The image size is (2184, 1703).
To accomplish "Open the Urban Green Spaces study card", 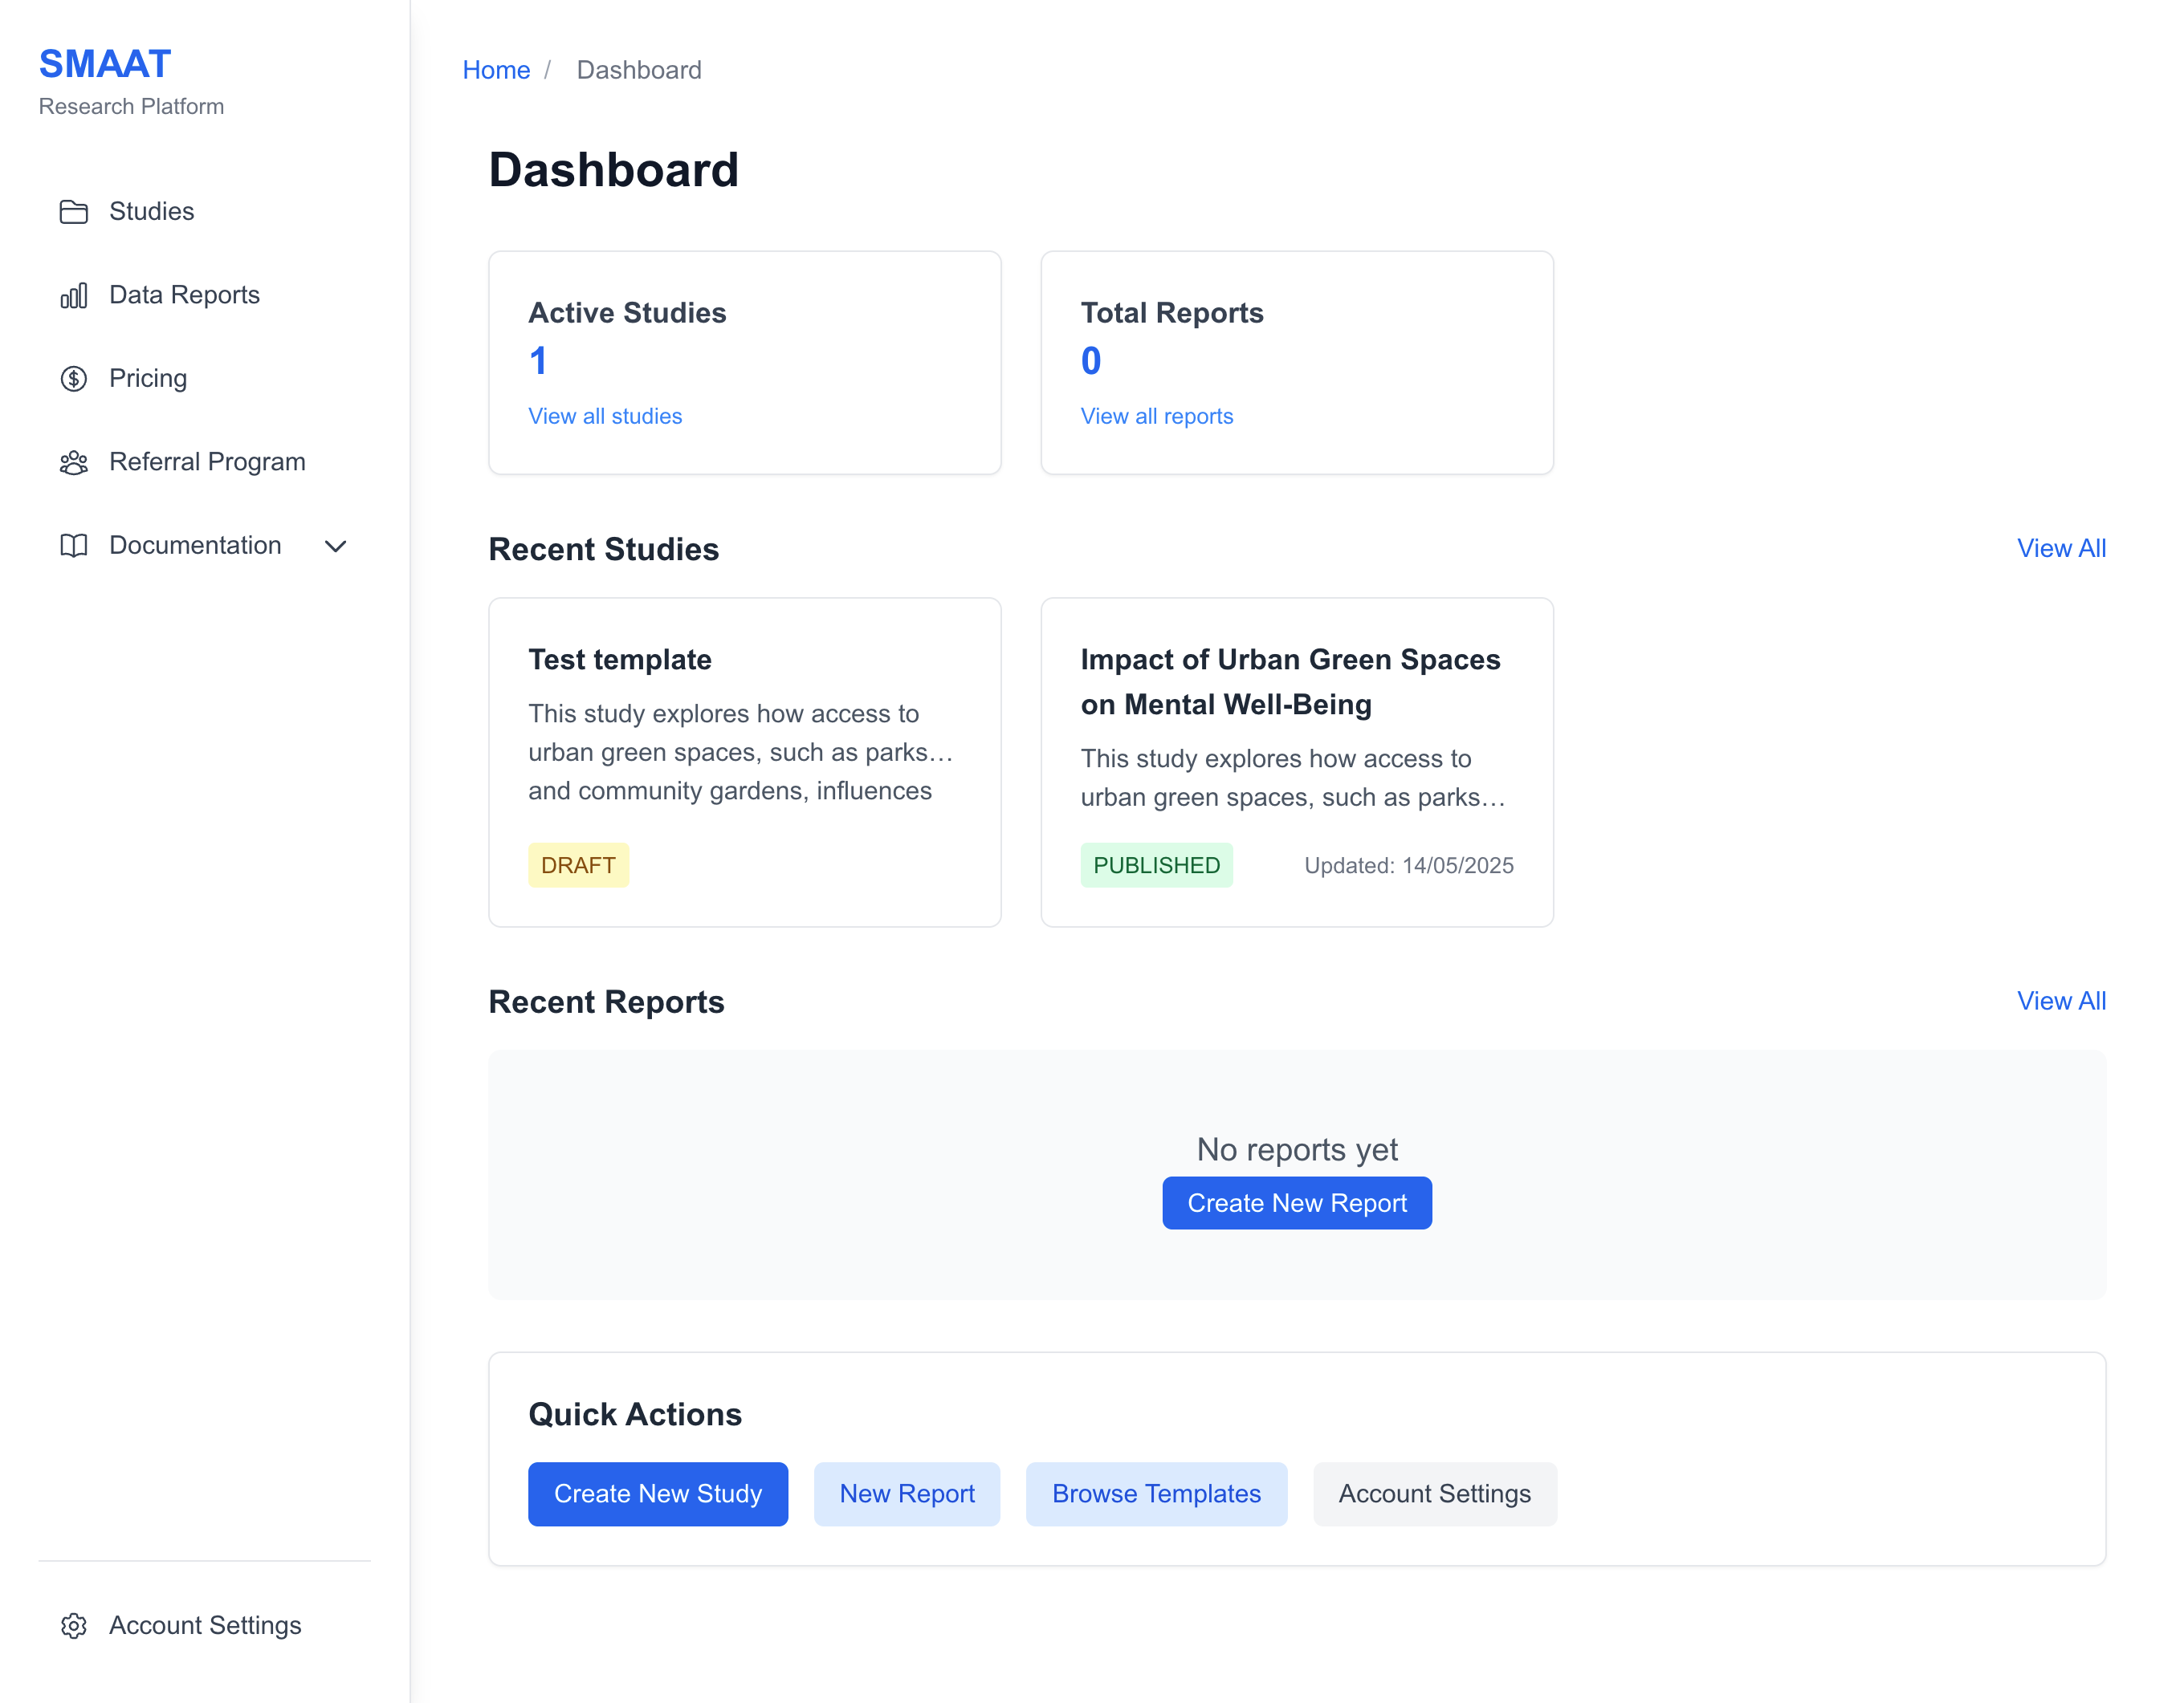I will [1296, 762].
